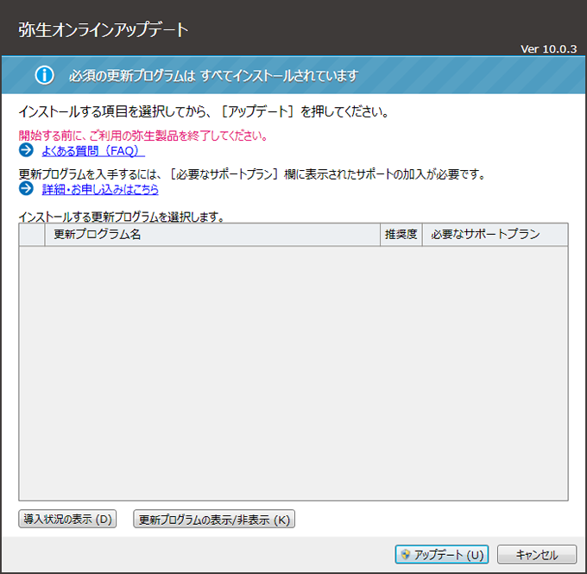This screenshot has width=587, height=574.
Task: Click the インストールする更新プログラムを選択します label
Action: (x=122, y=217)
